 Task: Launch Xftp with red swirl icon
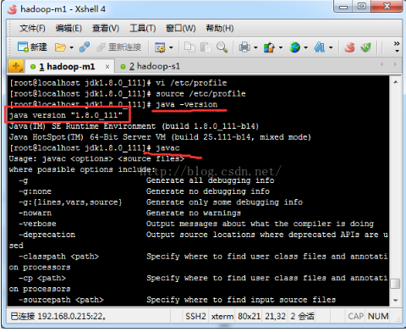coord(349,47)
